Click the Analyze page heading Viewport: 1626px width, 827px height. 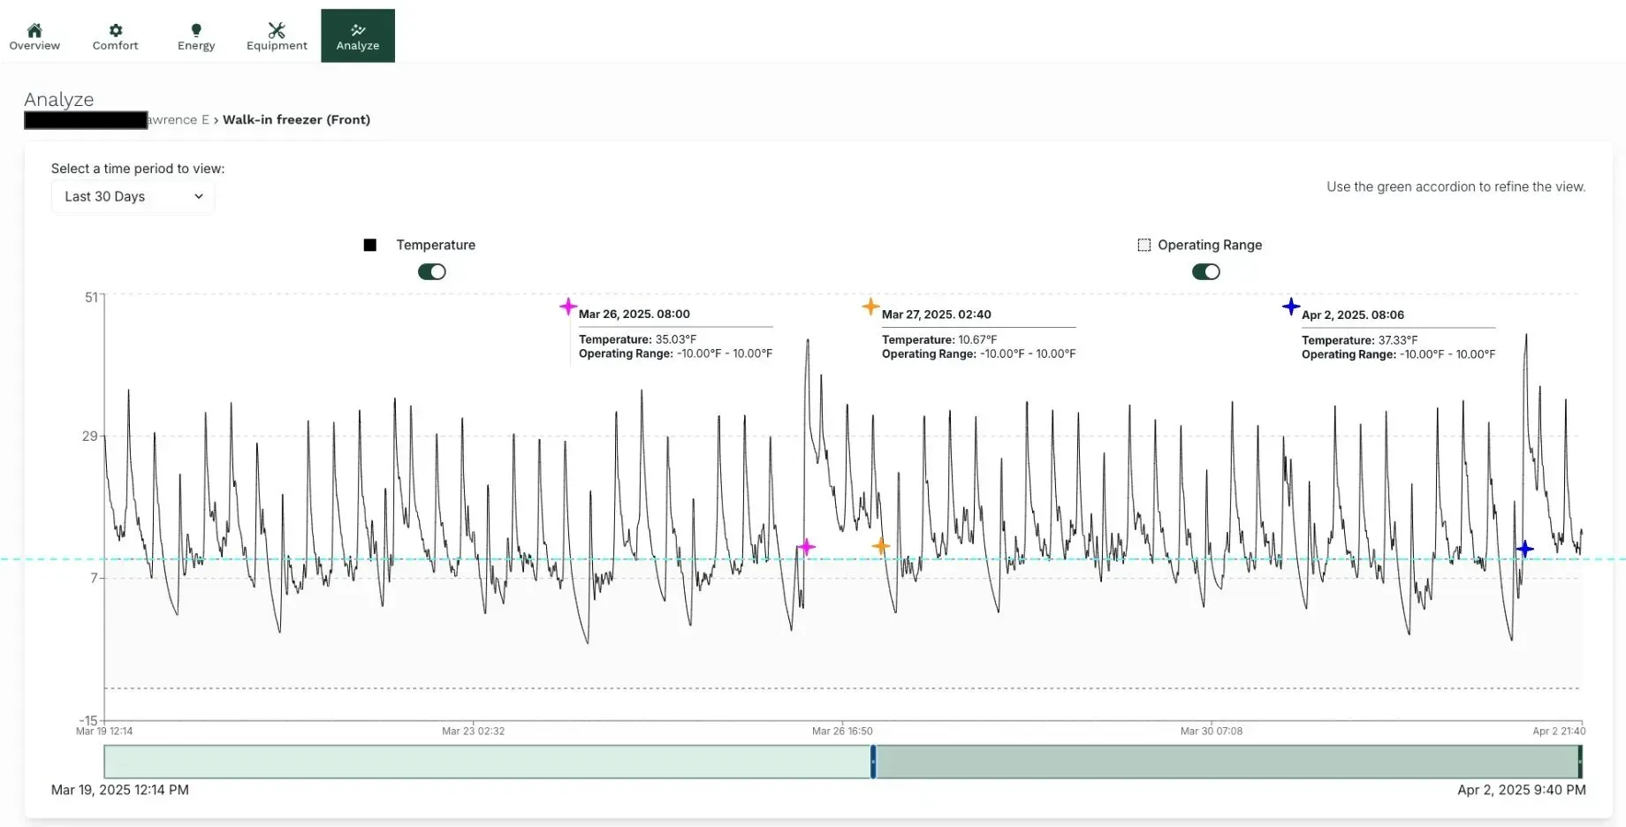[59, 99]
